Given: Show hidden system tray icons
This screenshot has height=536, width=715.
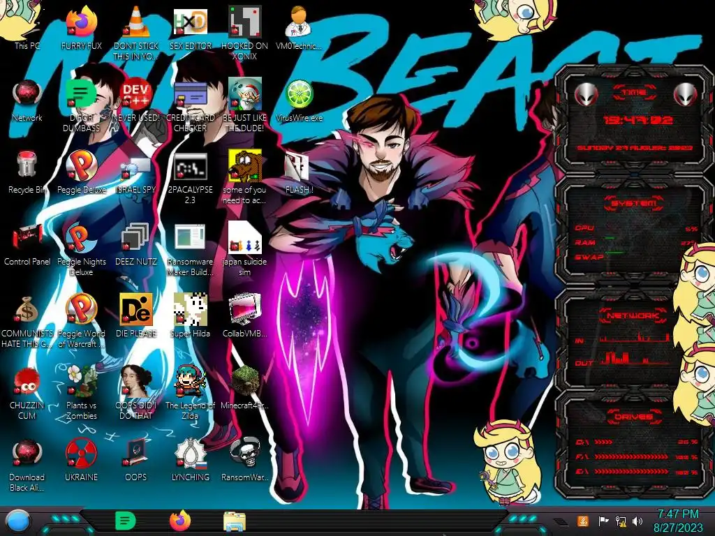Looking at the screenshot, I should 561,521.
